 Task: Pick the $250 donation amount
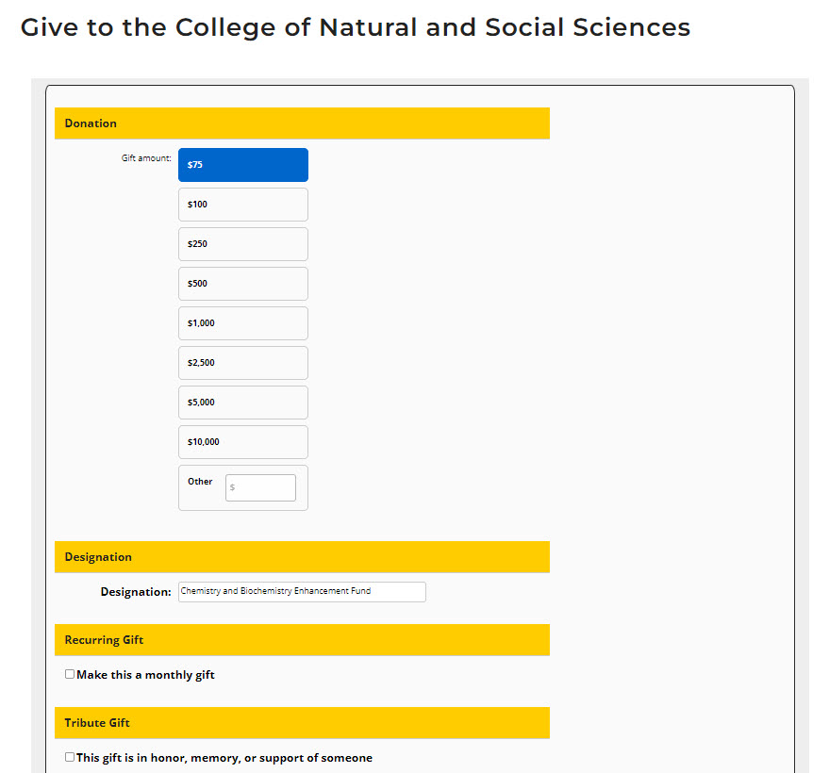242,244
